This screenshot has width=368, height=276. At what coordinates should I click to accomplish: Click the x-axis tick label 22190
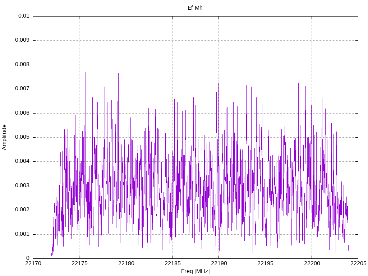[x=219, y=263]
